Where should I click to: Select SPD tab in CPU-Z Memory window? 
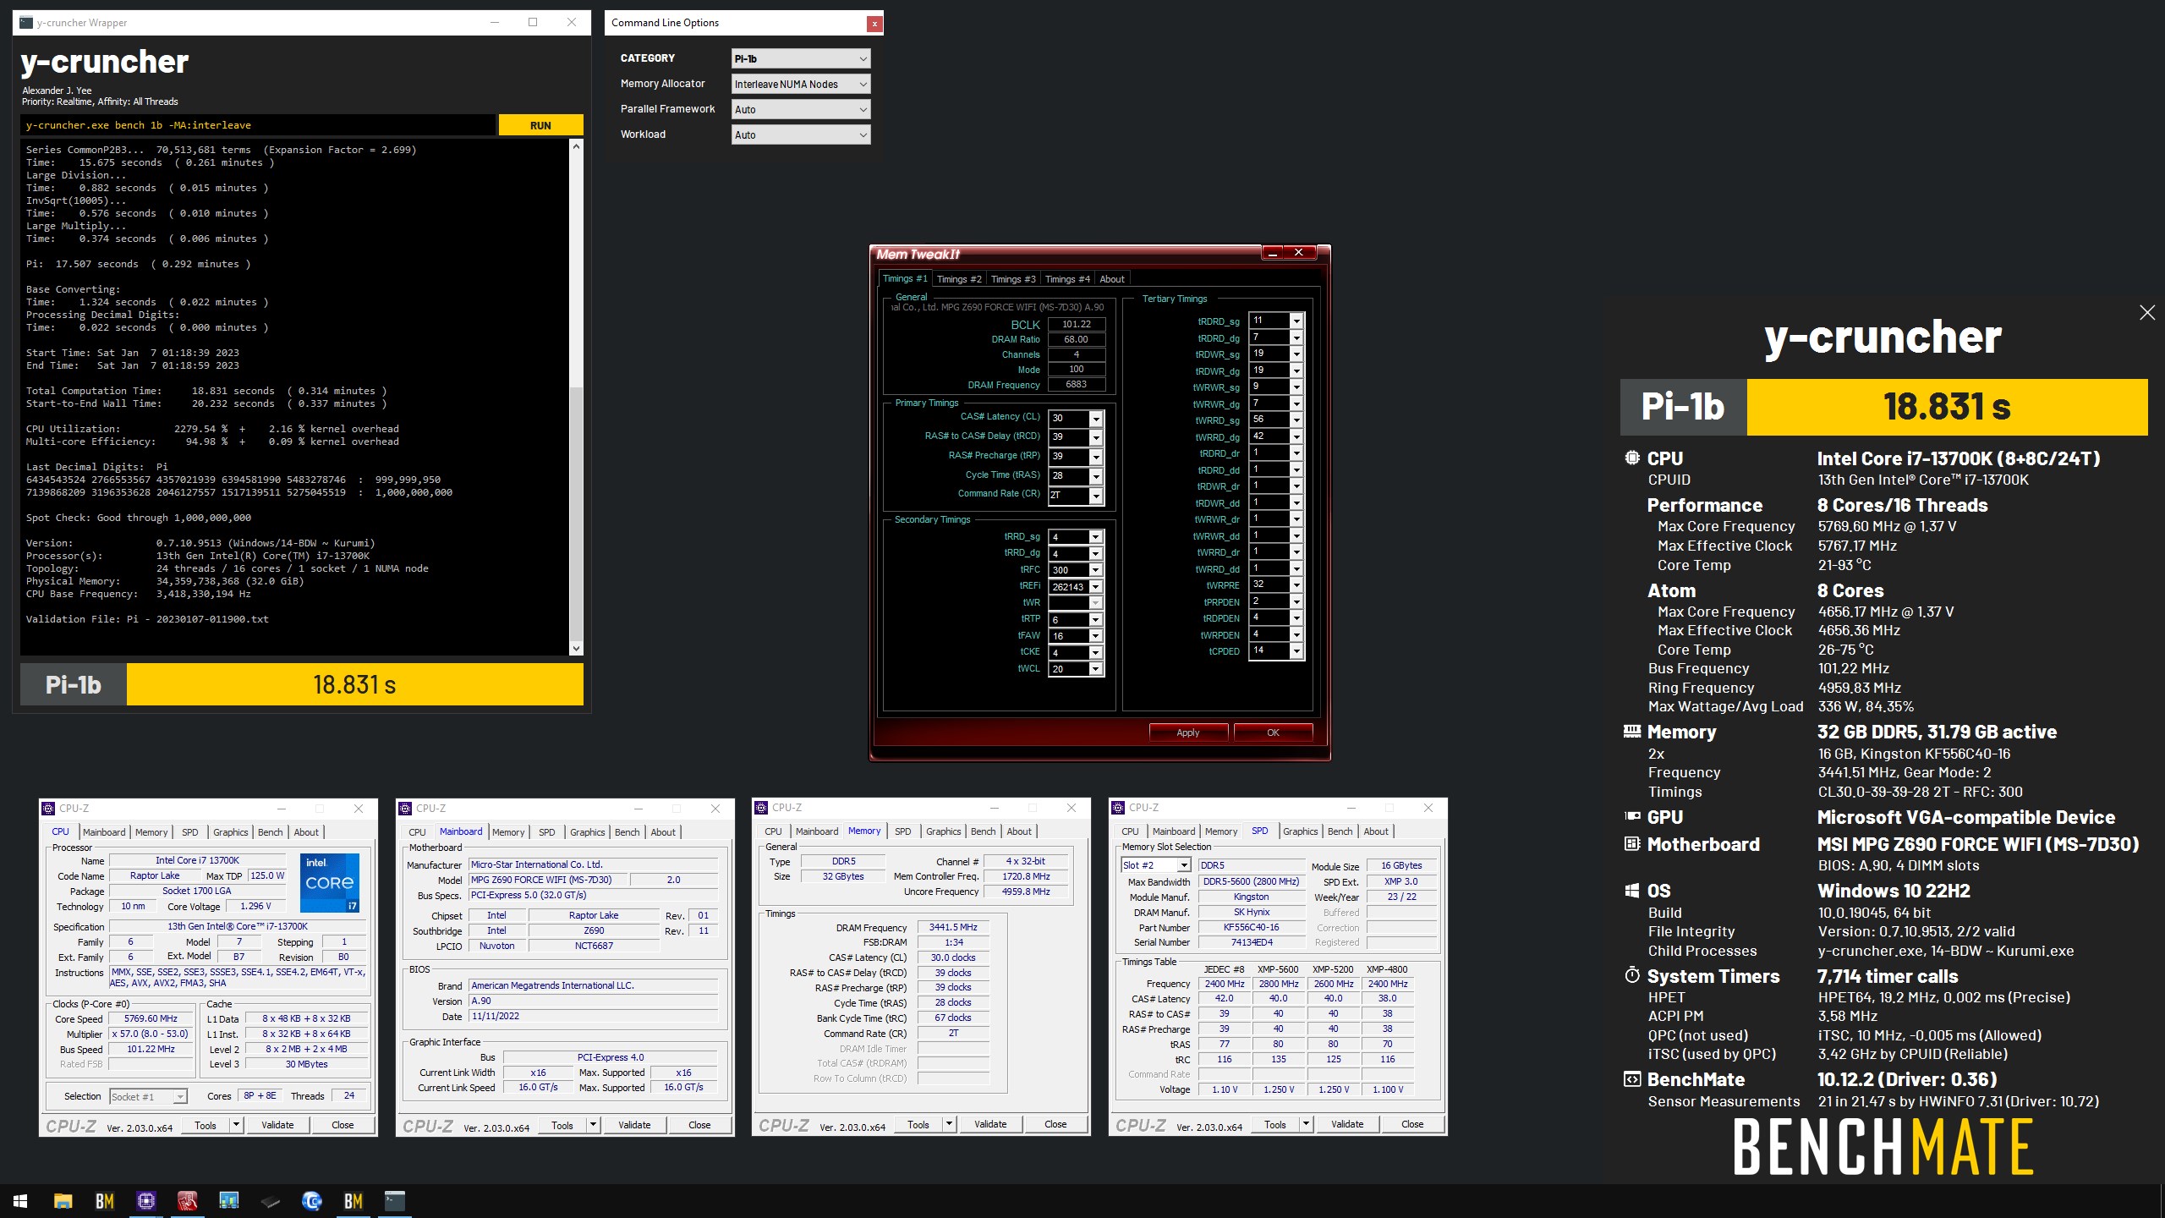(902, 831)
